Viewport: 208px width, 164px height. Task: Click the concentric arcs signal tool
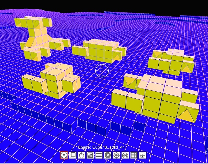pyautogui.click(x=125, y=155)
